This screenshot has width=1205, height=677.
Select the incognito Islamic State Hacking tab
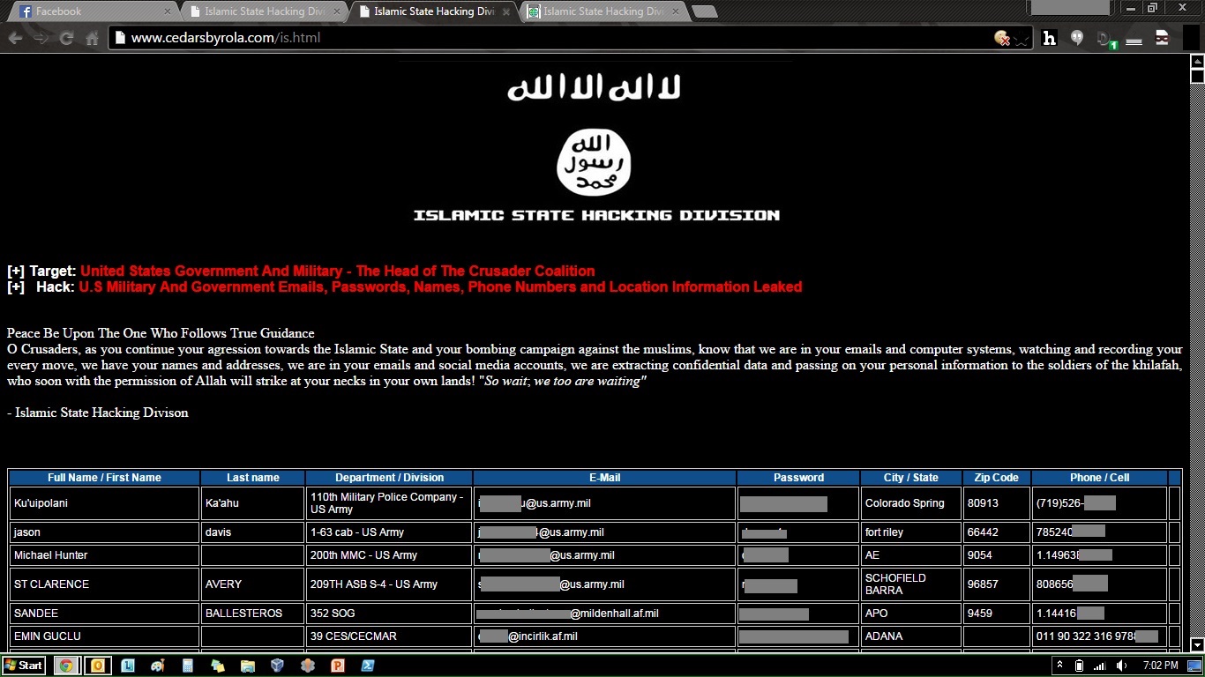coord(602,11)
